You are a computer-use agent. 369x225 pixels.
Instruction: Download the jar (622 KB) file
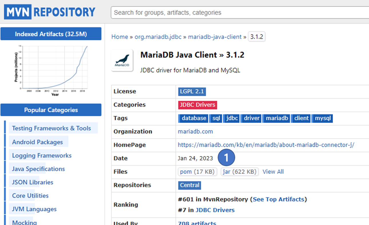click(x=240, y=172)
